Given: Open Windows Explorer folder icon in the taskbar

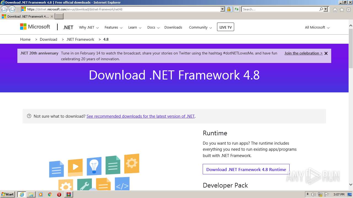Looking at the screenshot, I should click(31, 194).
